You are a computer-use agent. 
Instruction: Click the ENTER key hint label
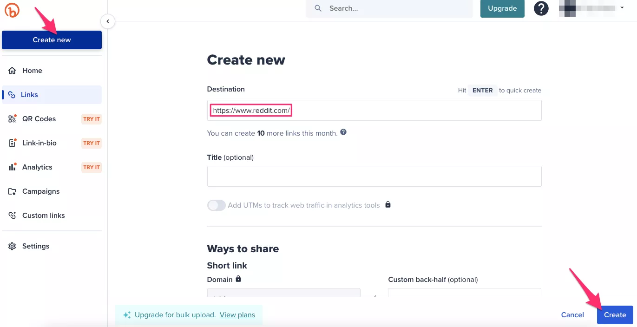click(x=483, y=91)
